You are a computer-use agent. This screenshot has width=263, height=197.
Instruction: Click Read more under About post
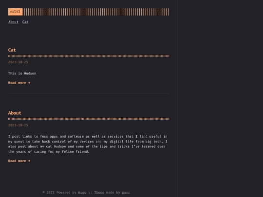pyautogui.click(x=19, y=161)
